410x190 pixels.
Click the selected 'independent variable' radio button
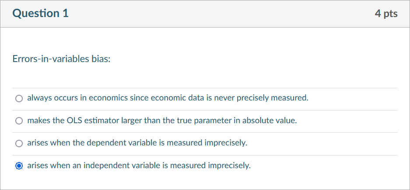tap(19, 166)
